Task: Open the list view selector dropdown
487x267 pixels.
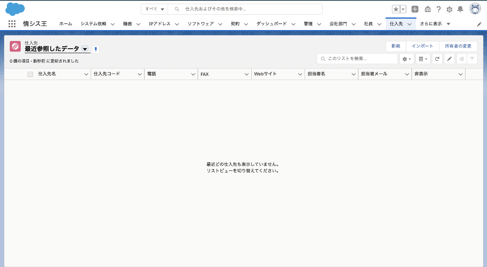Action: point(85,49)
